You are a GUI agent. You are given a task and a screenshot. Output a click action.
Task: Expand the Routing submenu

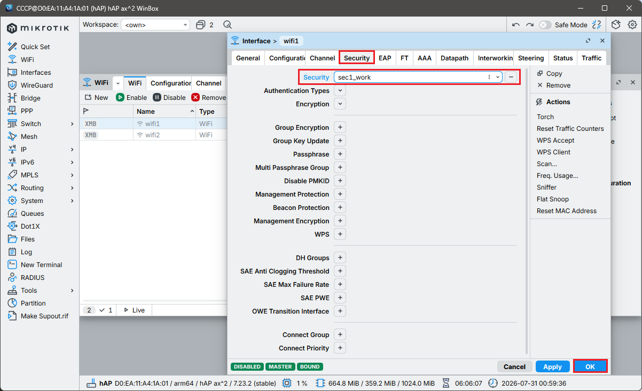click(72, 187)
